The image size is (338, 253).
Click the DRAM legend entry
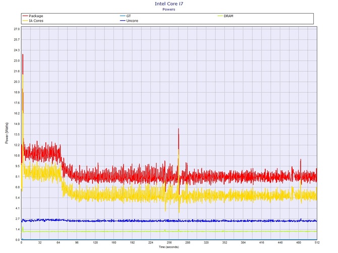pos(226,16)
